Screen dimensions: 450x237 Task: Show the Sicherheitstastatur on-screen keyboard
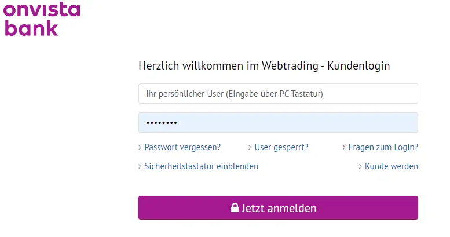201,166
